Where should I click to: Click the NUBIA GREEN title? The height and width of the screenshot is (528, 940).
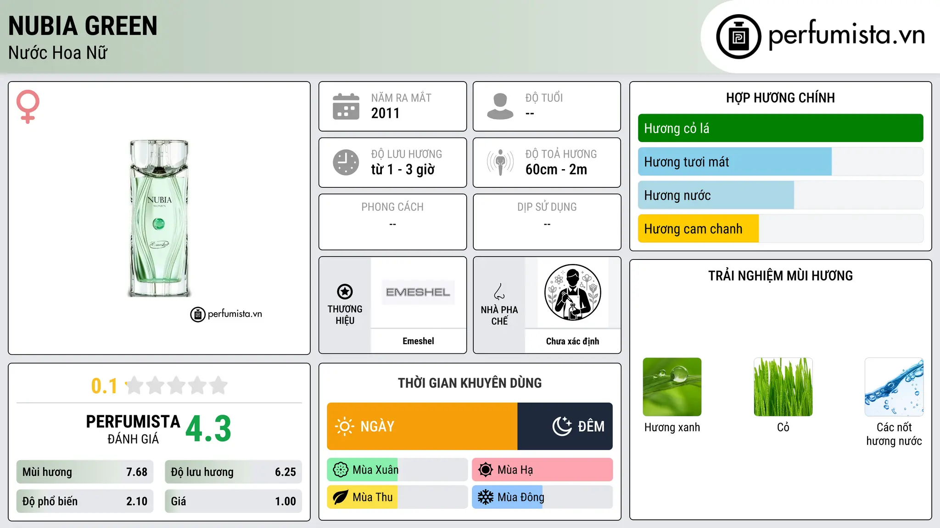pos(83,26)
